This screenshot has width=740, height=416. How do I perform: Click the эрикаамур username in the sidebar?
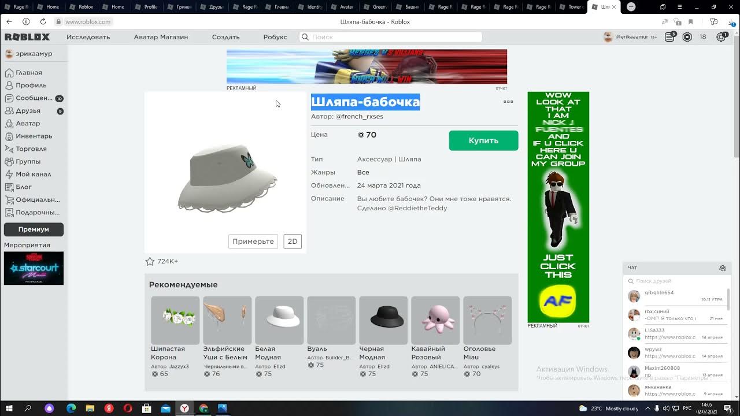click(x=34, y=54)
